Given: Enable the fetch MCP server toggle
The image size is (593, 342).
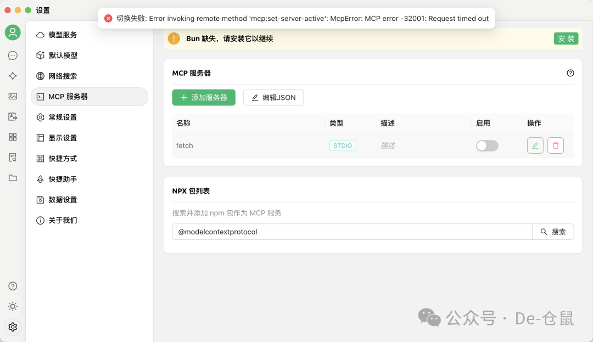Looking at the screenshot, I should [x=487, y=145].
